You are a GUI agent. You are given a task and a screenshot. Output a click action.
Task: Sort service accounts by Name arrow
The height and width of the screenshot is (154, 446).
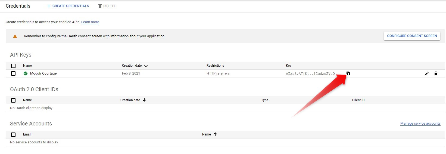(215, 134)
